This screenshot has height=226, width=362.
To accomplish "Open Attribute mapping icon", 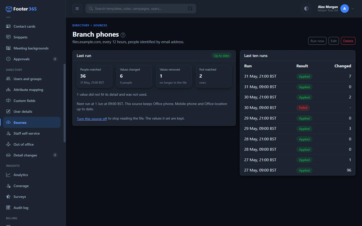I will [8, 90].
